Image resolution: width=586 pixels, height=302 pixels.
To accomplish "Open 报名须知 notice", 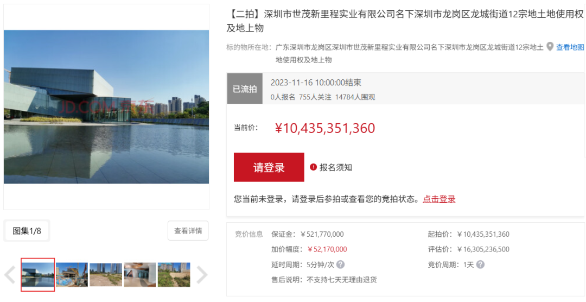I will pos(336,167).
